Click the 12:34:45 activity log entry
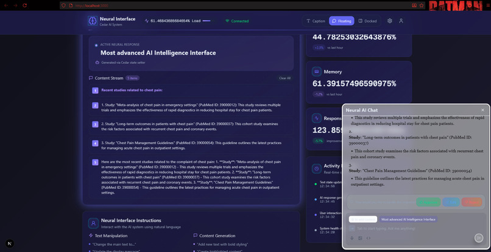 [x=327, y=200]
